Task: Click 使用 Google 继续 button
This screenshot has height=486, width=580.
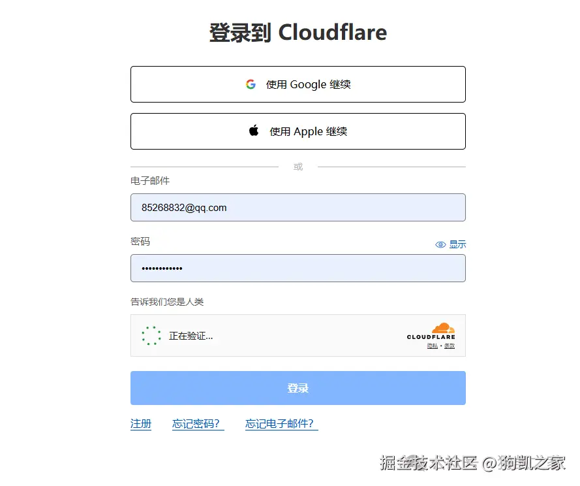Action: click(298, 84)
